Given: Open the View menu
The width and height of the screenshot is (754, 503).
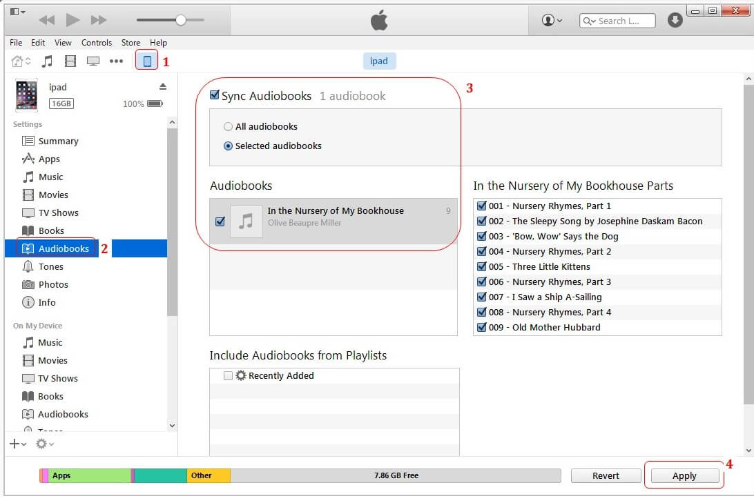Looking at the screenshot, I should (63, 43).
